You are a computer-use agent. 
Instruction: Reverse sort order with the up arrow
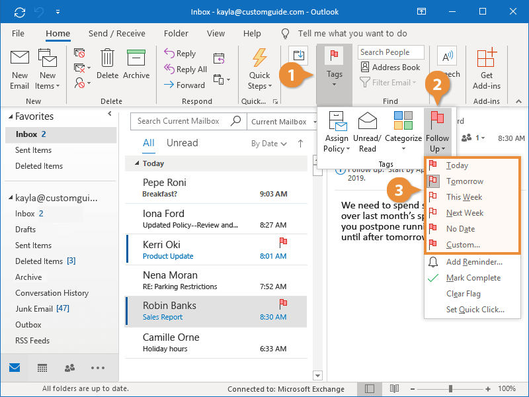[x=300, y=144]
